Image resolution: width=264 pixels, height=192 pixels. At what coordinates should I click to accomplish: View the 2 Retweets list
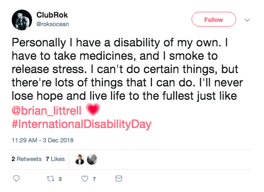pyautogui.click(x=27, y=159)
